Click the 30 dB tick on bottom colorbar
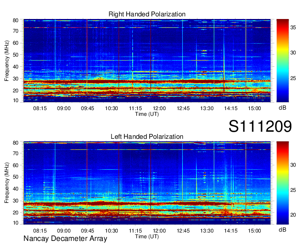This screenshot has height=244, width=301. point(293,165)
